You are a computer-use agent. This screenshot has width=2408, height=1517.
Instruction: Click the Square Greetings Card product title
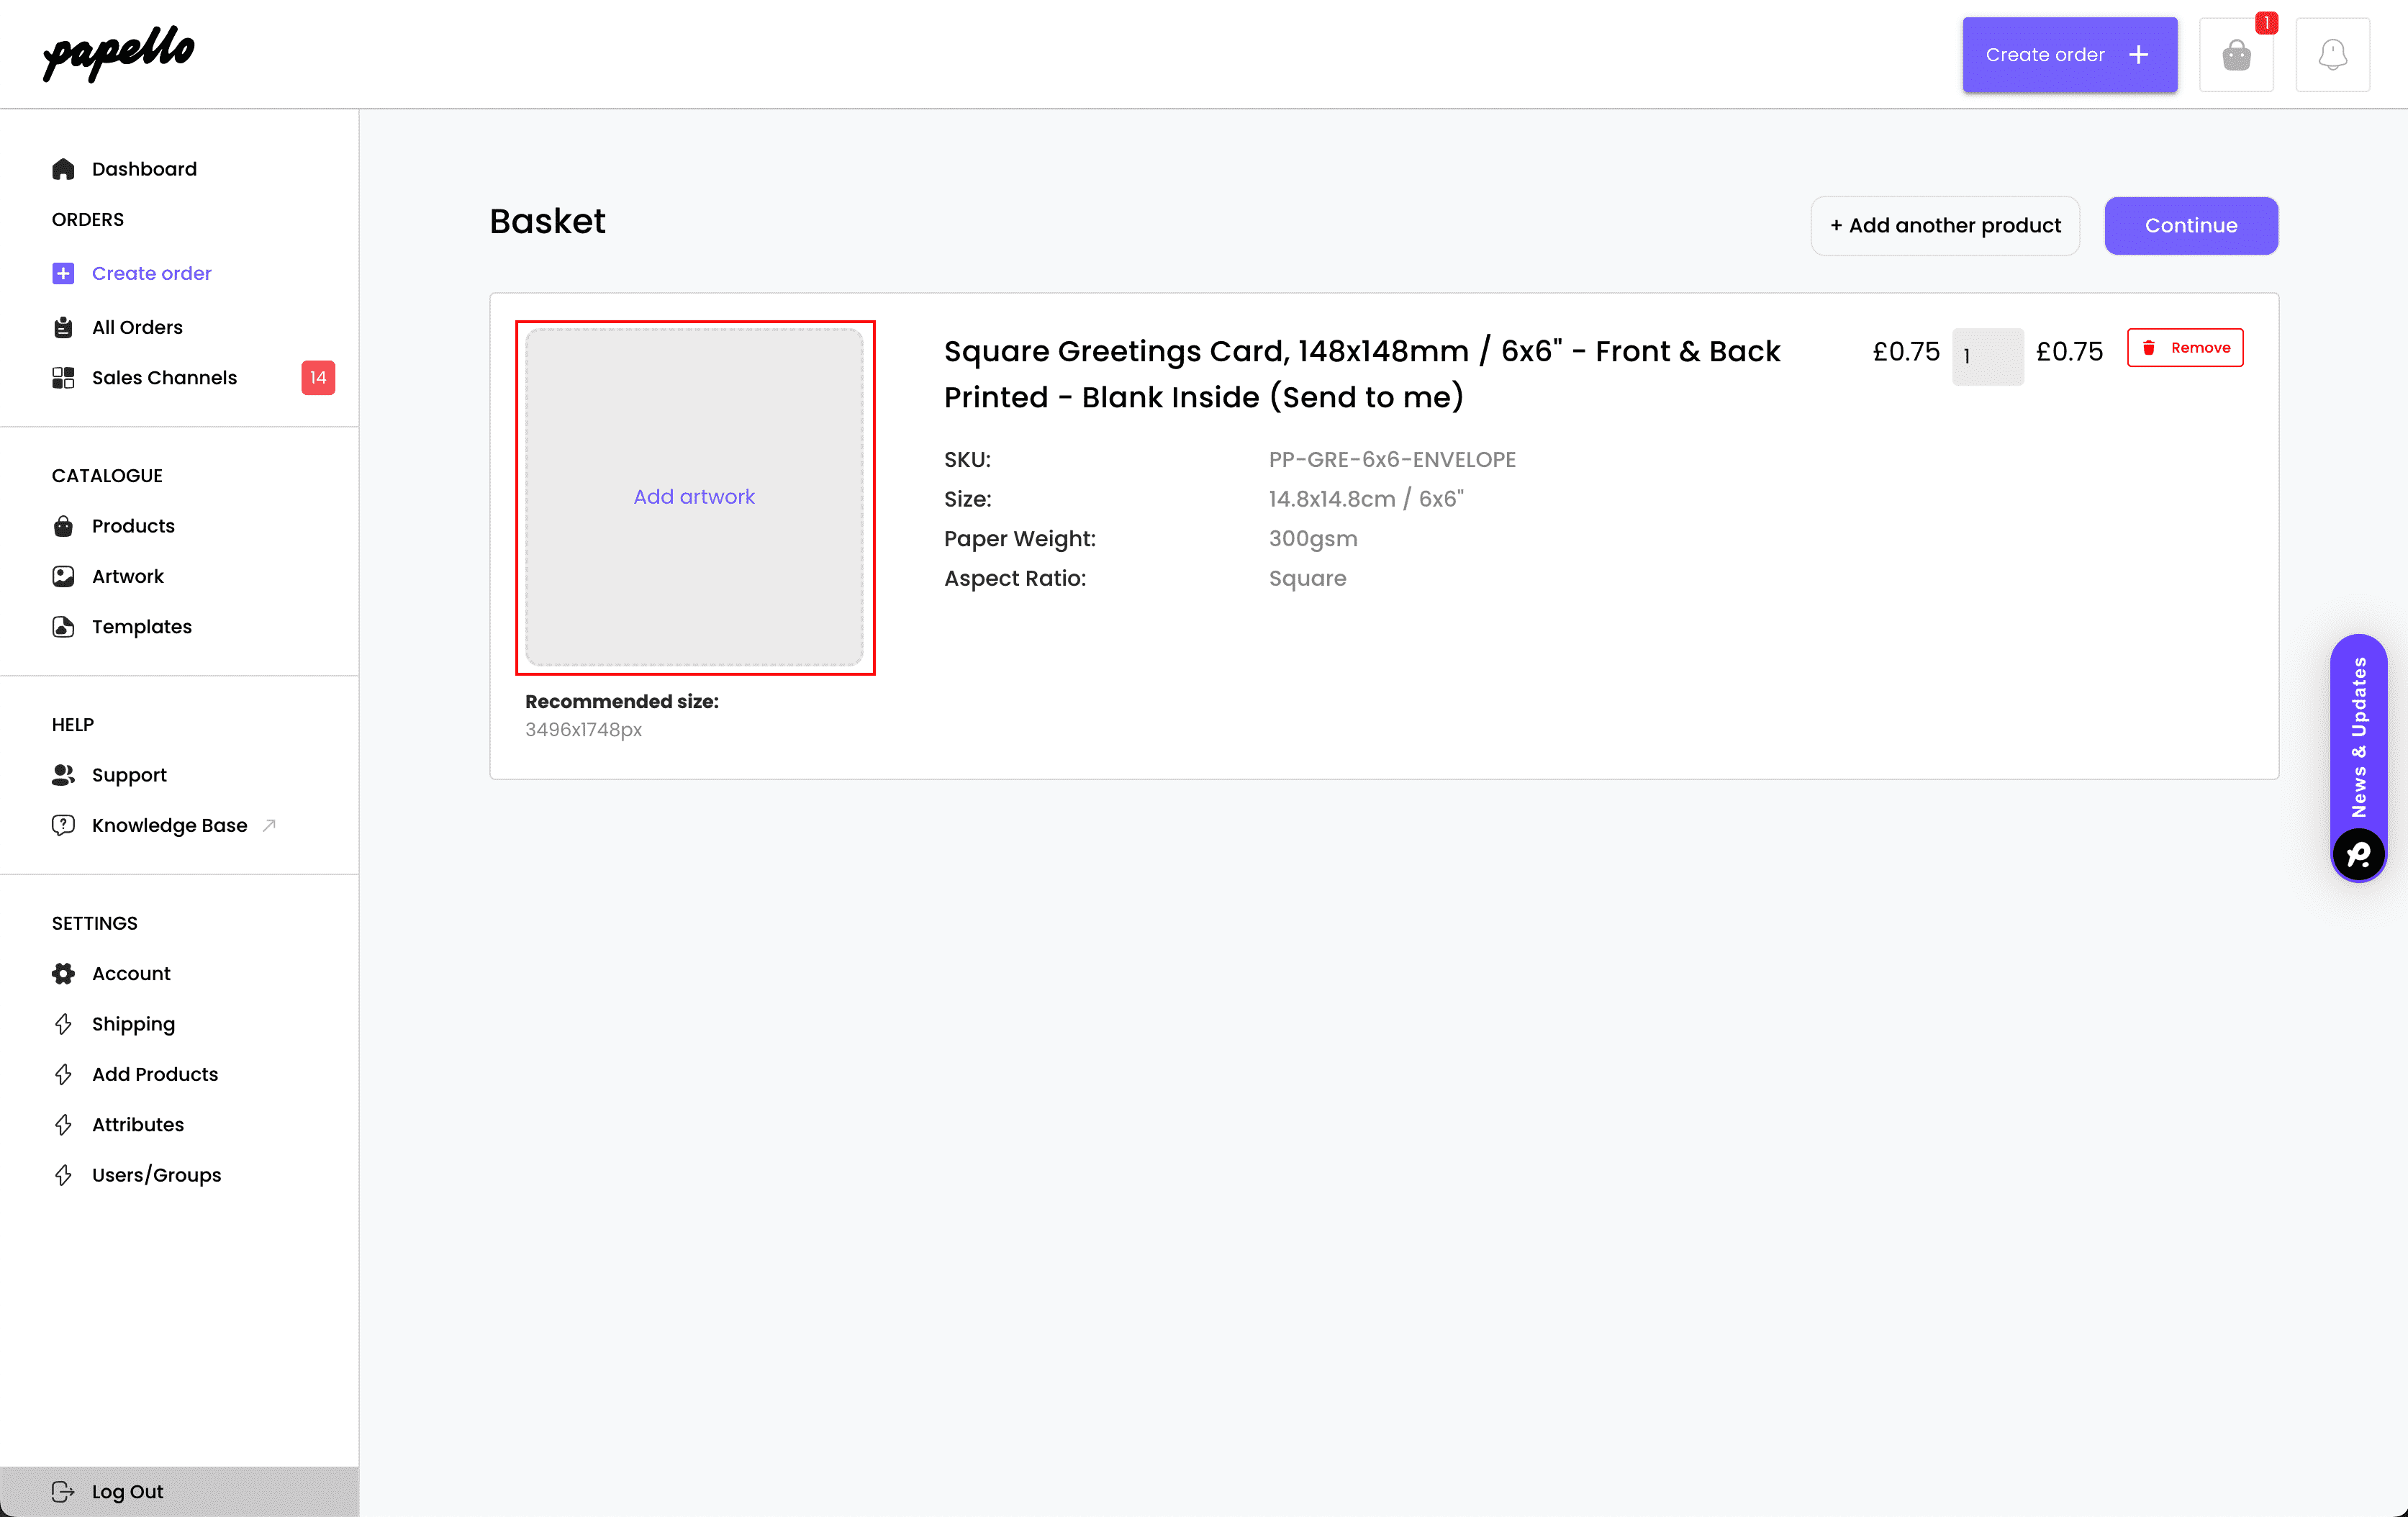click(x=1362, y=374)
